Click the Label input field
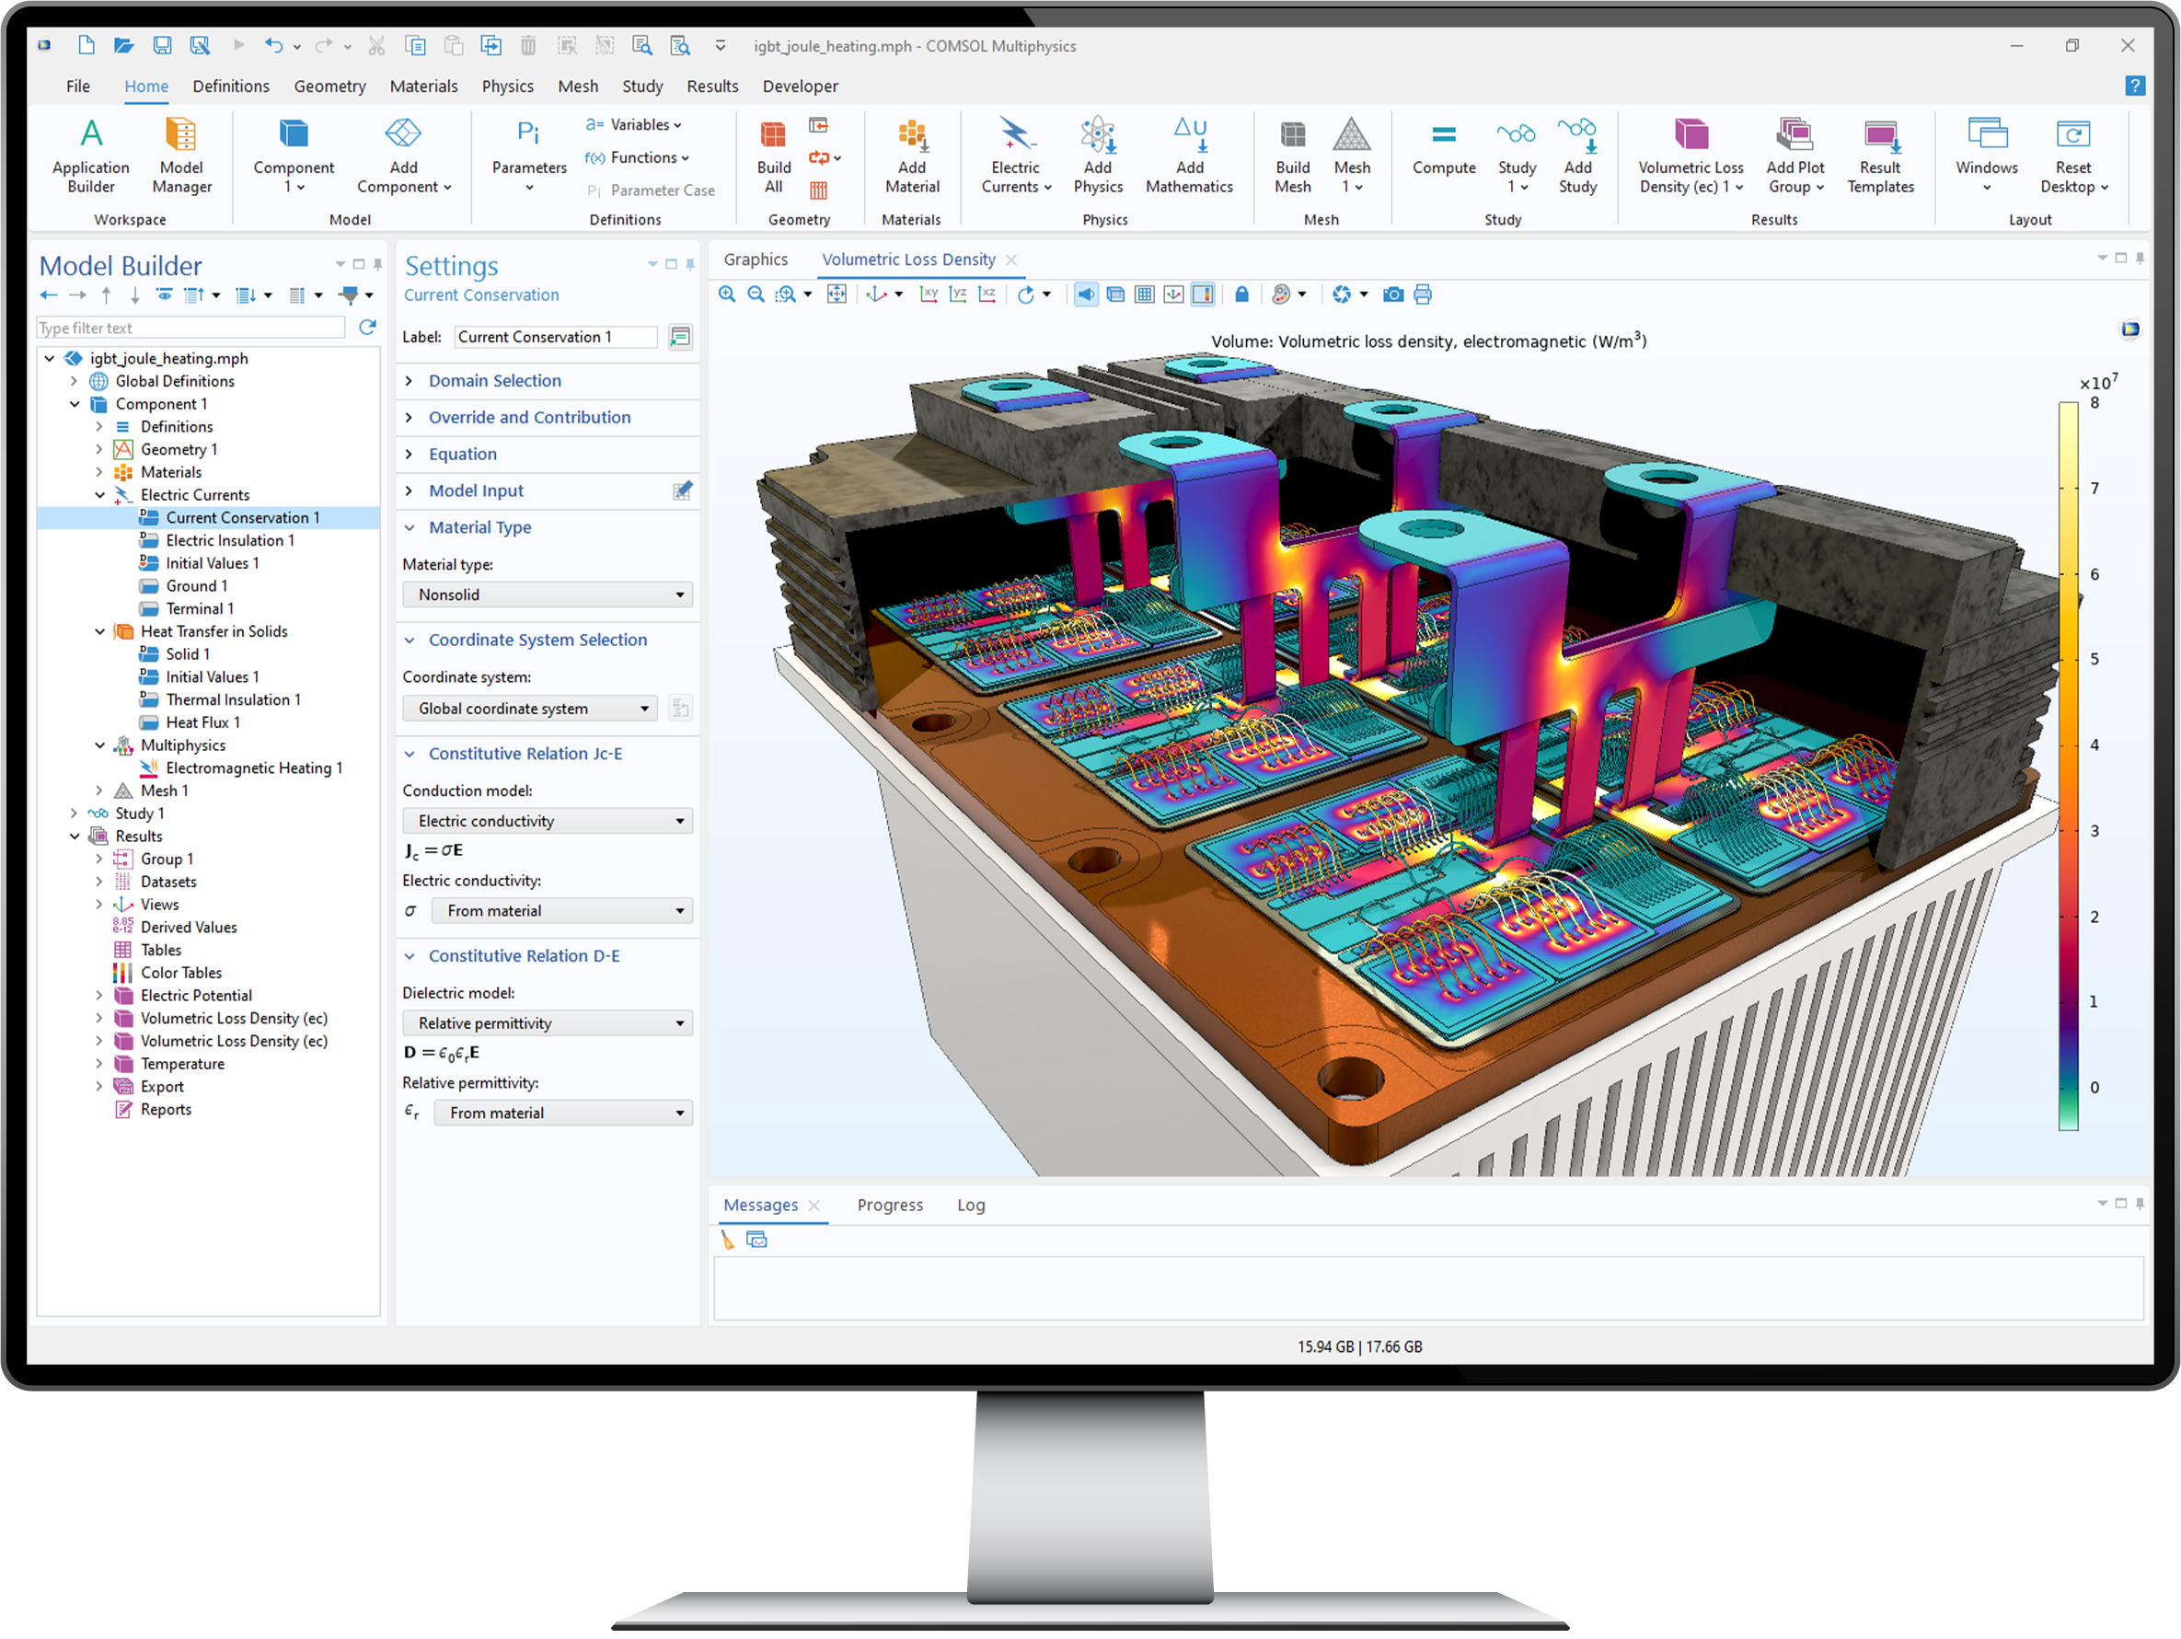Screen dimensions: 2181x1639 pyautogui.click(x=555, y=337)
